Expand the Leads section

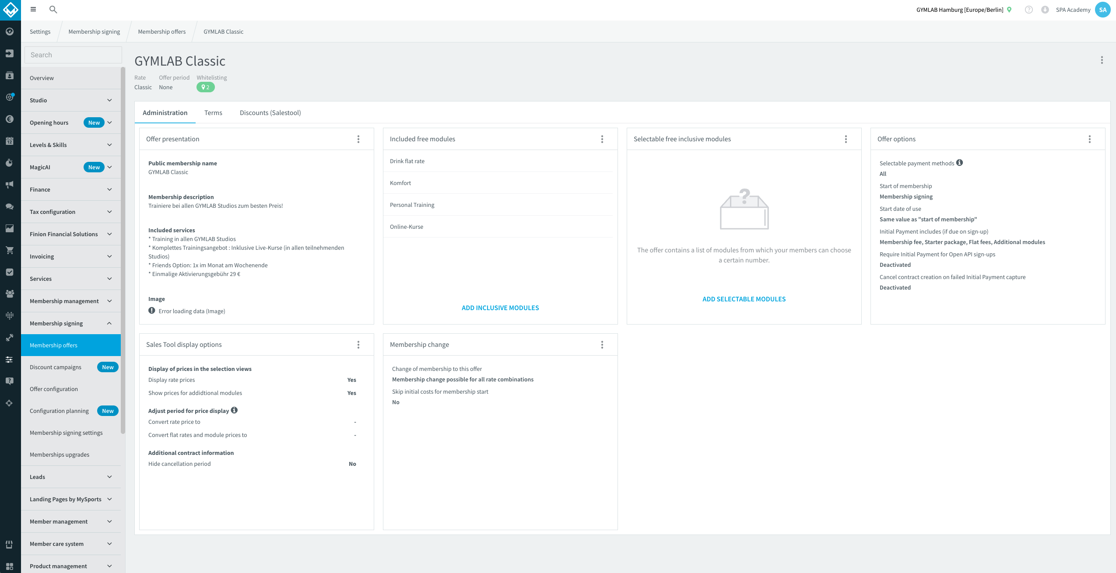[x=71, y=477]
